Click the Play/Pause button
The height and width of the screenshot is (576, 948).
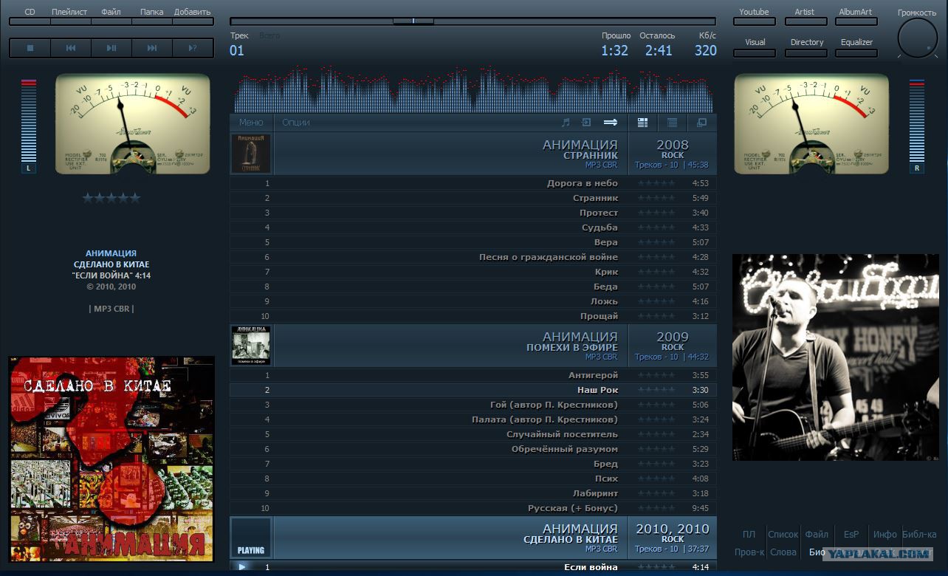(111, 48)
